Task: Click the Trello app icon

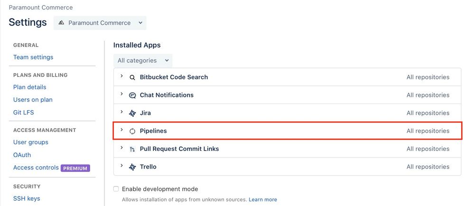Action: tap(132, 167)
